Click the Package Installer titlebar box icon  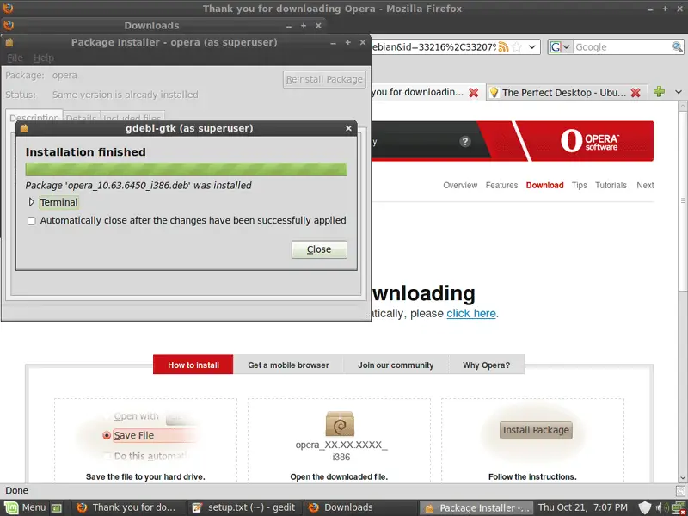[x=9, y=42]
